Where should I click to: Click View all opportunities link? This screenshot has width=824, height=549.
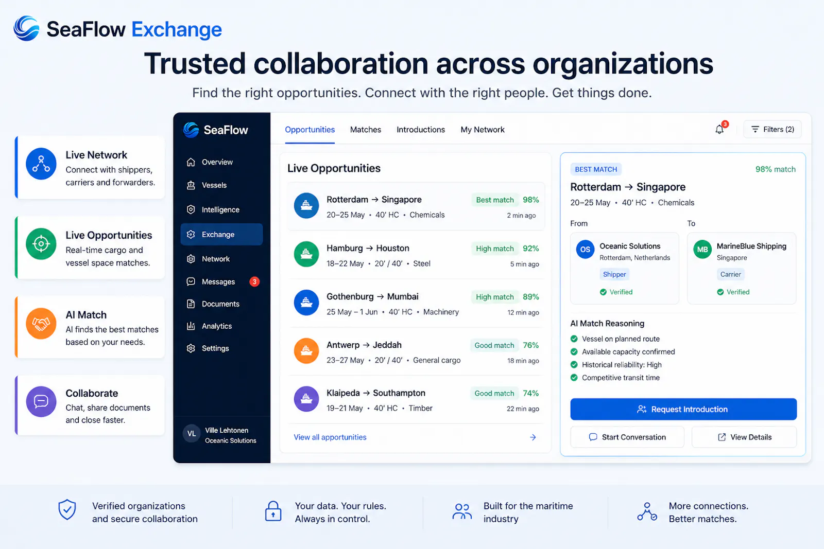(x=330, y=437)
